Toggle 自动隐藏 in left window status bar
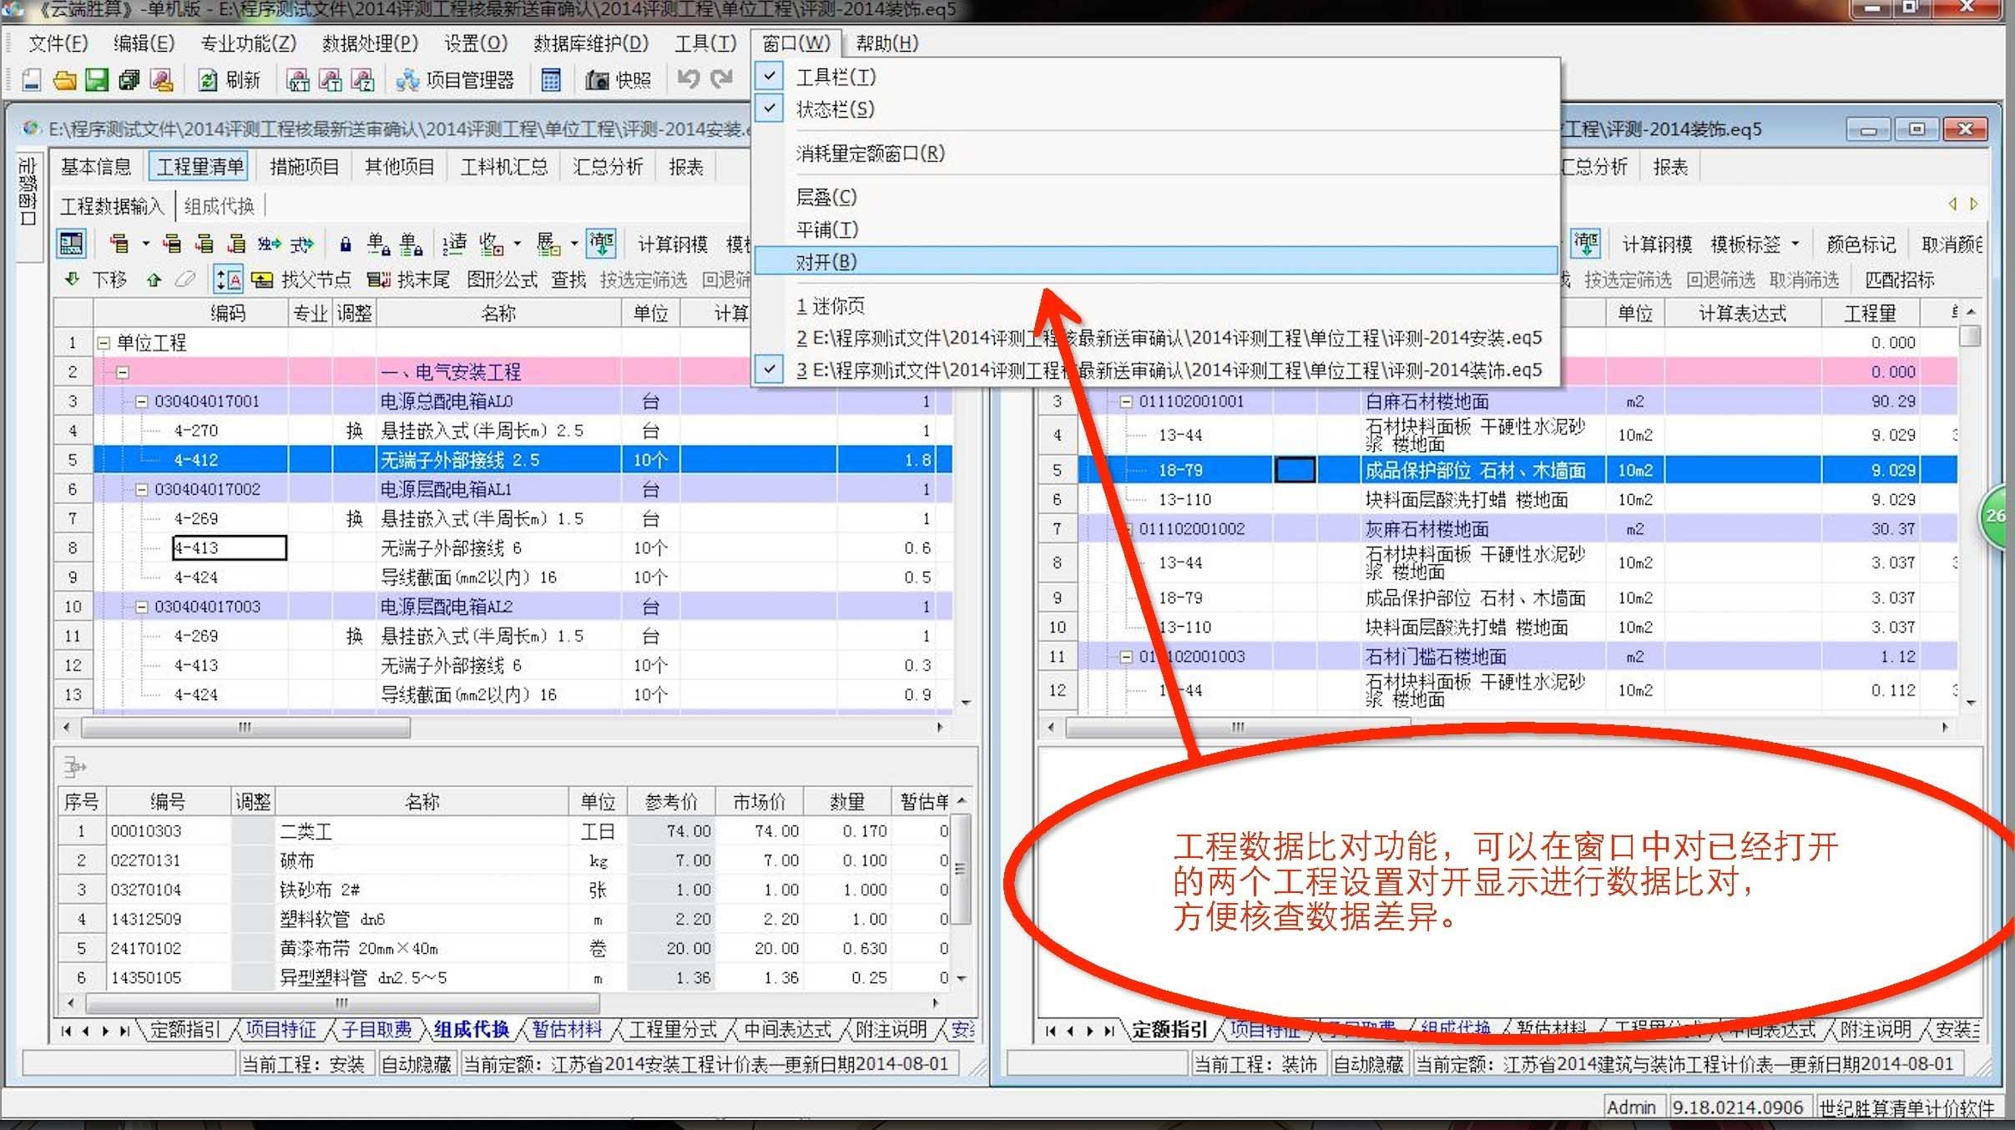 (x=416, y=1064)
